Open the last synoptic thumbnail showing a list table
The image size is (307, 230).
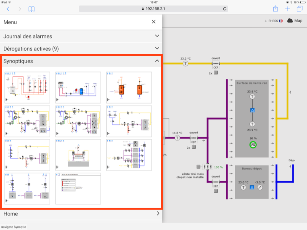click(x=78, y=189)
